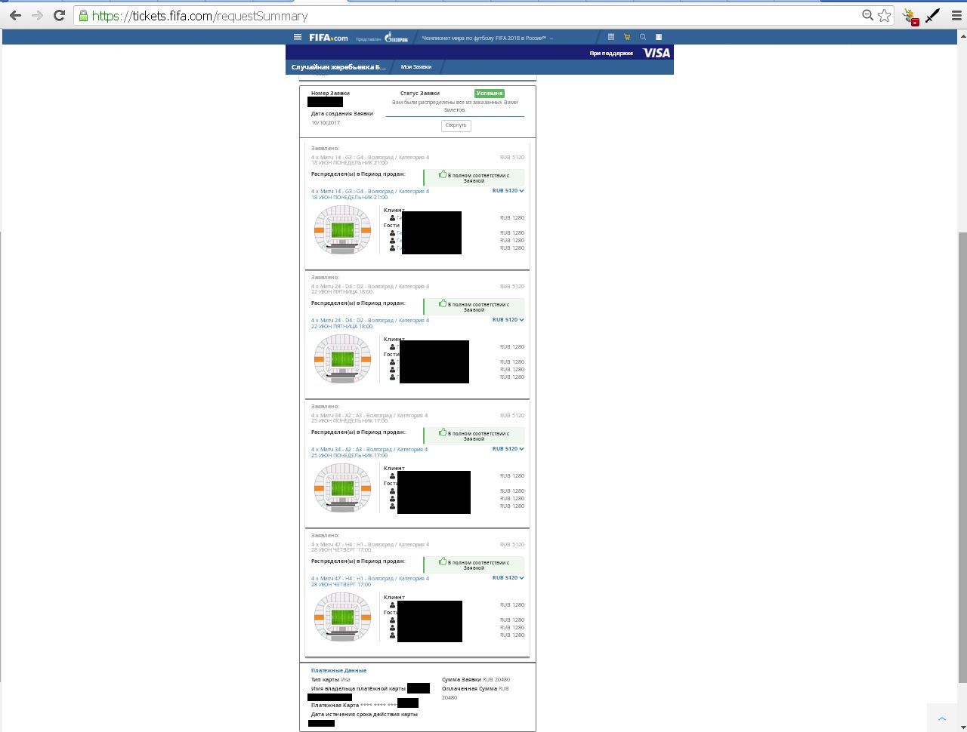Image resolution: width=967 pixels, height=732 pixels.
Task: Click the FIFA.com logo
Action: (329, 38)
